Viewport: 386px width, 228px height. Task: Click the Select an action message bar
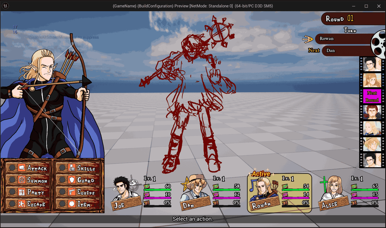point(193,219)
